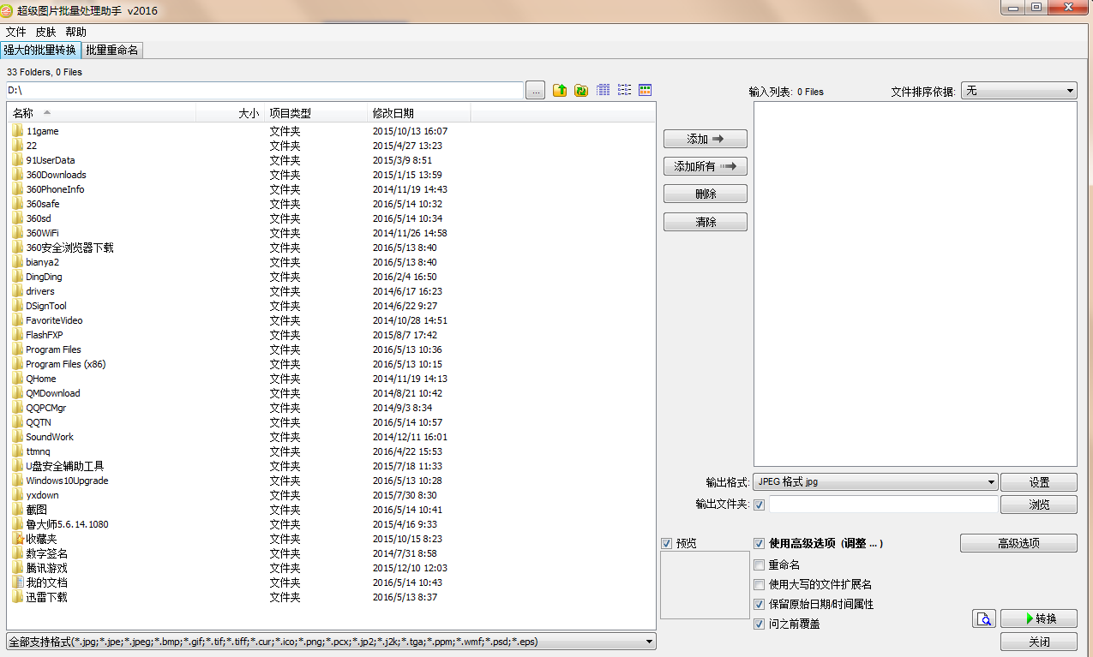Open the 皮肤 menu

click(x=45, y=32)
